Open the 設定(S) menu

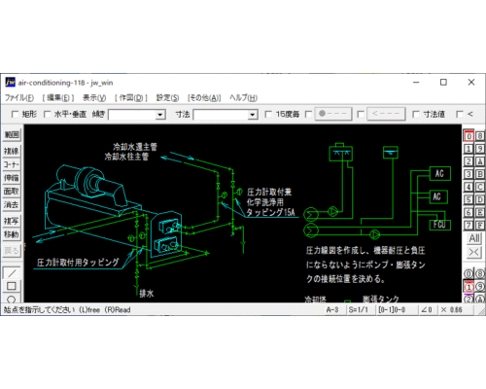(x=167, y=97)
